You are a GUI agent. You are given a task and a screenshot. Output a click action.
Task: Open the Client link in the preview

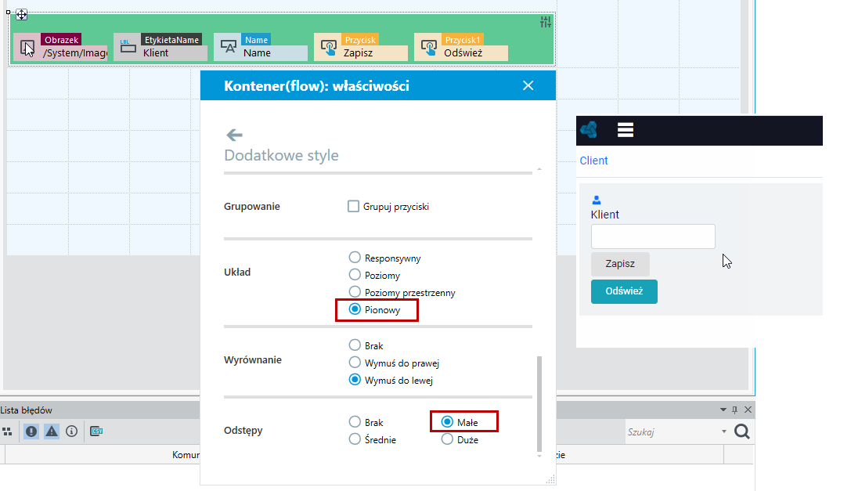[593, 161]
